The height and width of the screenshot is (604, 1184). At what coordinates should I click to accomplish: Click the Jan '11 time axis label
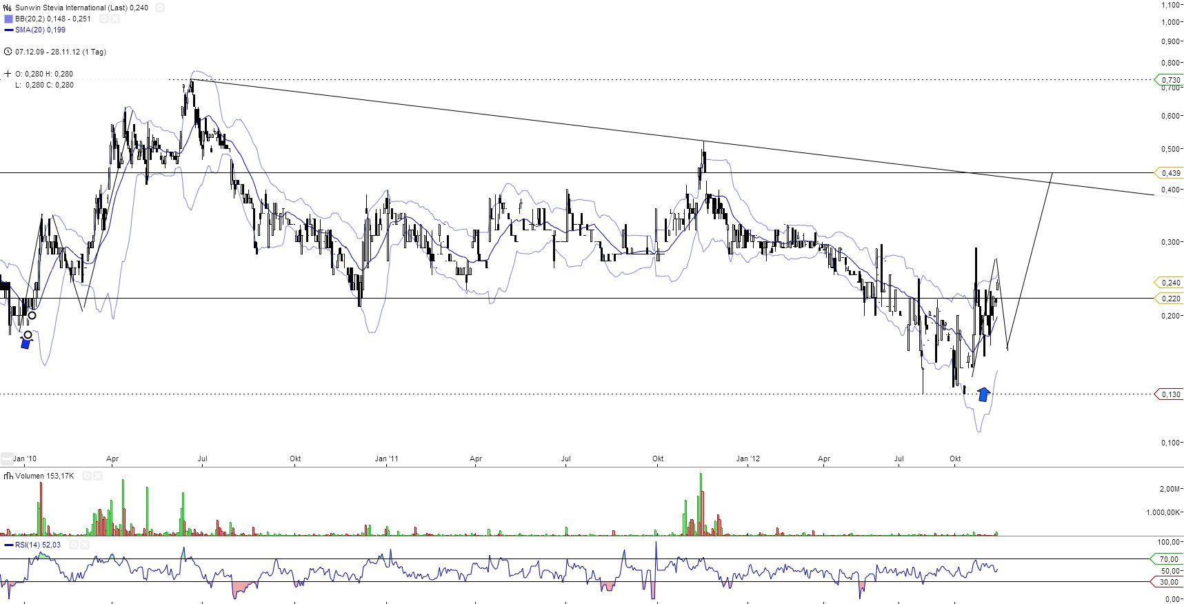coord(387,459)
